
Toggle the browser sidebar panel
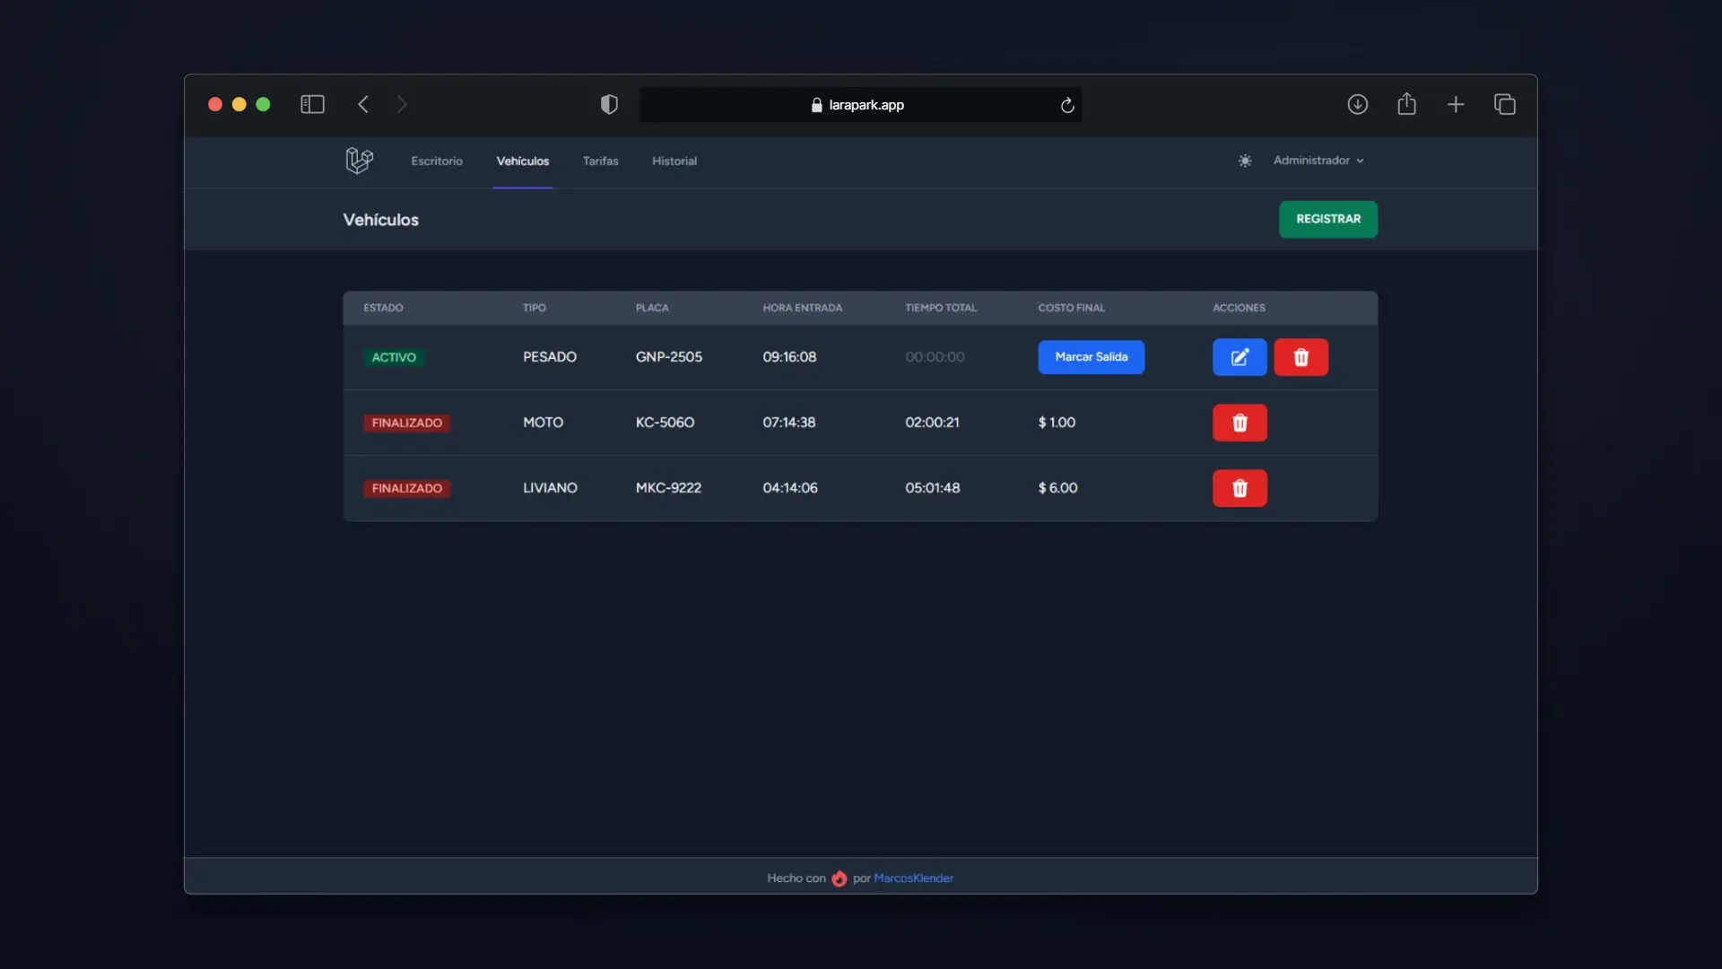(x=312, y=105)
